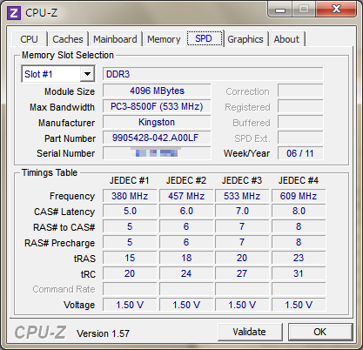Open the Caches tab
Viewport: 363px width, 350px height.
68,39
